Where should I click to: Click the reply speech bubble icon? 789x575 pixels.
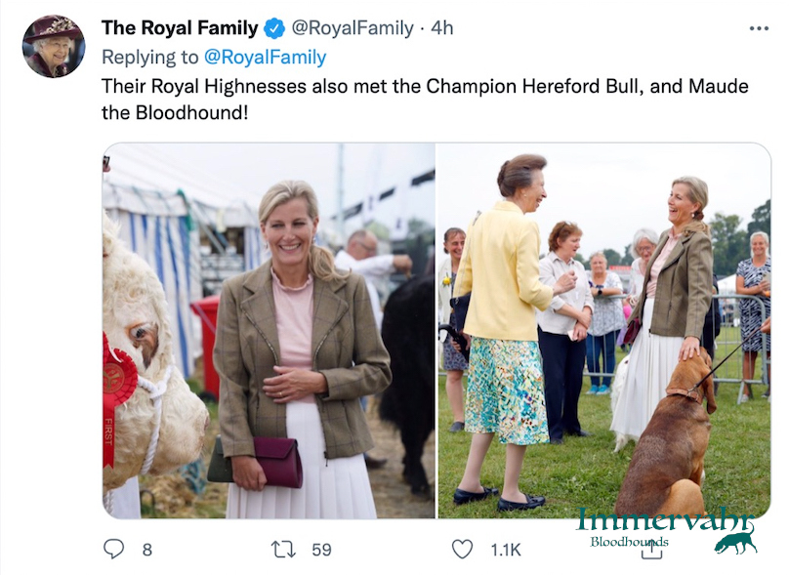point(114,549)
